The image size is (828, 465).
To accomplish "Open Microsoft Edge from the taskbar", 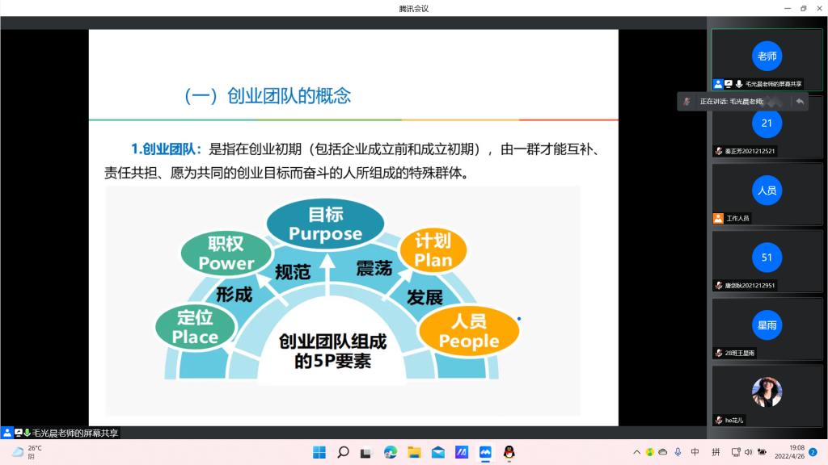I will coord(391,452).
